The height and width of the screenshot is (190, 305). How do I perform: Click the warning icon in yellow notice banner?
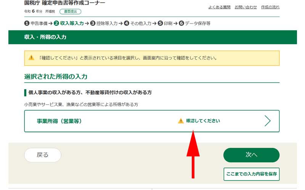31,58
